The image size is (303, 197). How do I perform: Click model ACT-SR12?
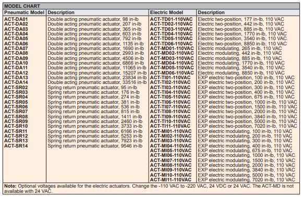pyautogui.click(x=16, y=136)
